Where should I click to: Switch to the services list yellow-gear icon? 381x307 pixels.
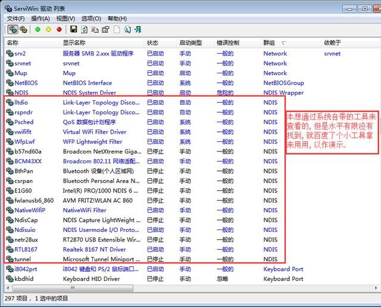click(23, 29)
